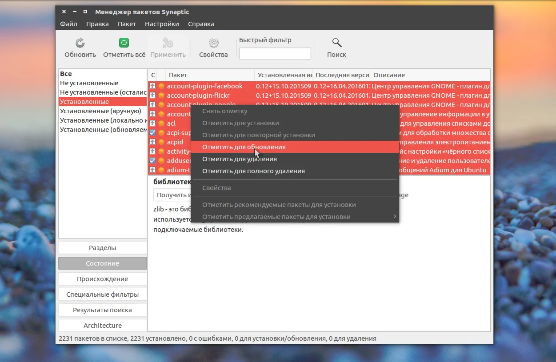Click the Состояние filter button

pyautogui.click(x=103, y=263)
